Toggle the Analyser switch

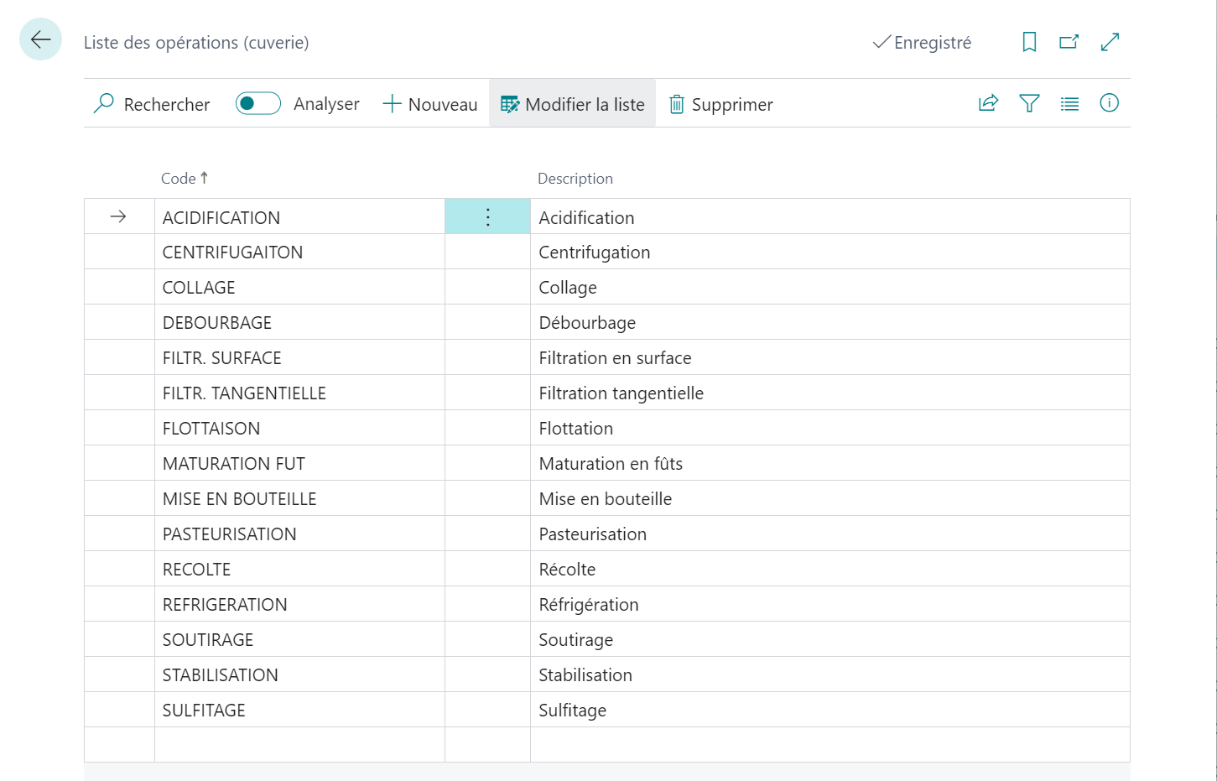coord(257,103)
